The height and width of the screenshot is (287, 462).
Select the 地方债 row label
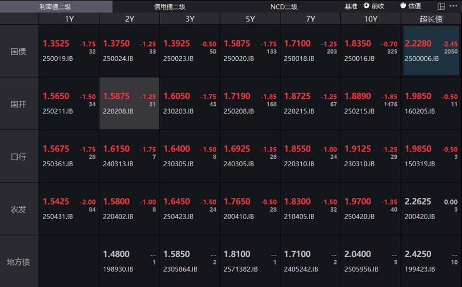(19, 262)
